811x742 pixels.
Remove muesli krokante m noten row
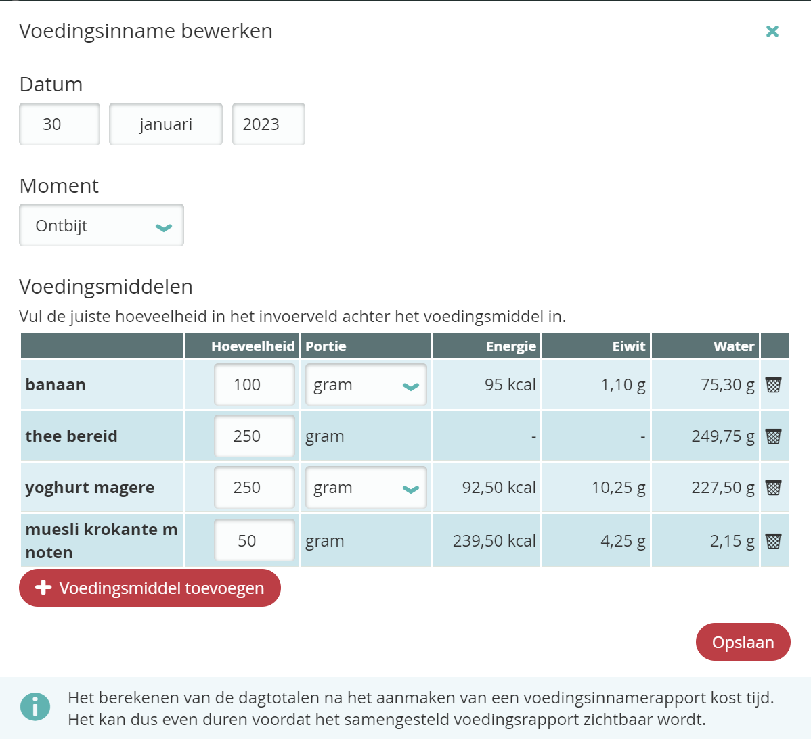coord(773,541)
